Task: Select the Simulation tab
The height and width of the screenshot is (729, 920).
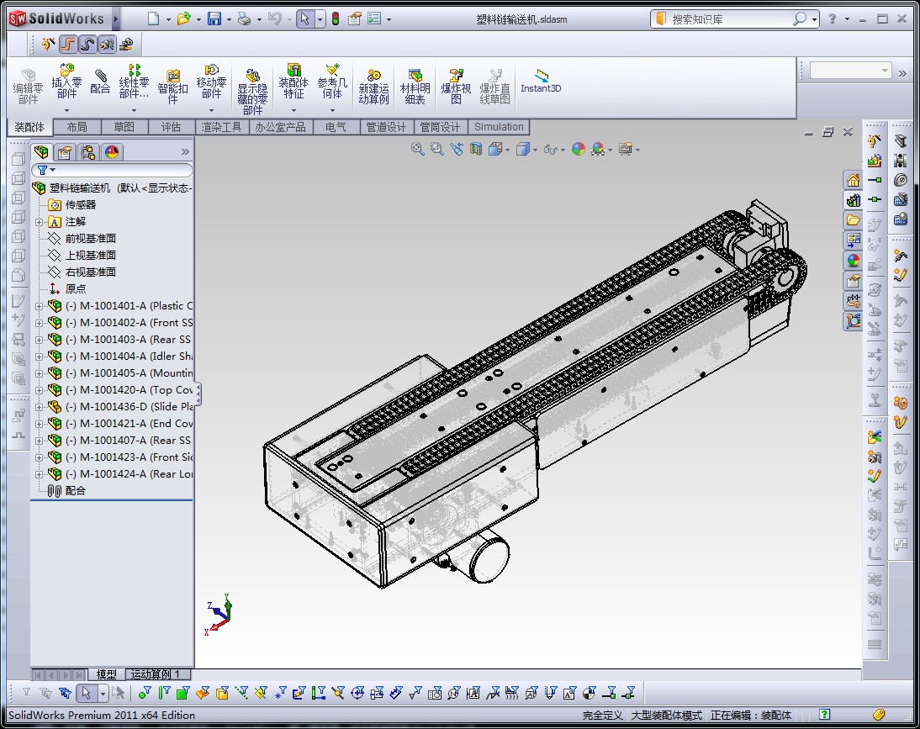Action: (499, 127)
